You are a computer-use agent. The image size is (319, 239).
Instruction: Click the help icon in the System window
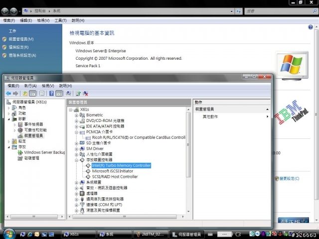310,27
